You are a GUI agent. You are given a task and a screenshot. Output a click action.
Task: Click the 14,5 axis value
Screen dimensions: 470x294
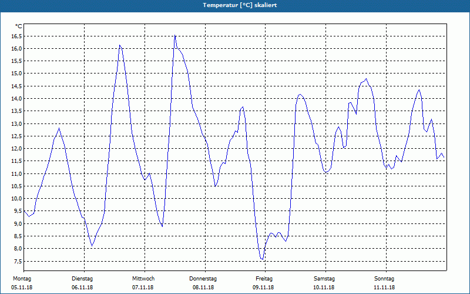[16, 86]
